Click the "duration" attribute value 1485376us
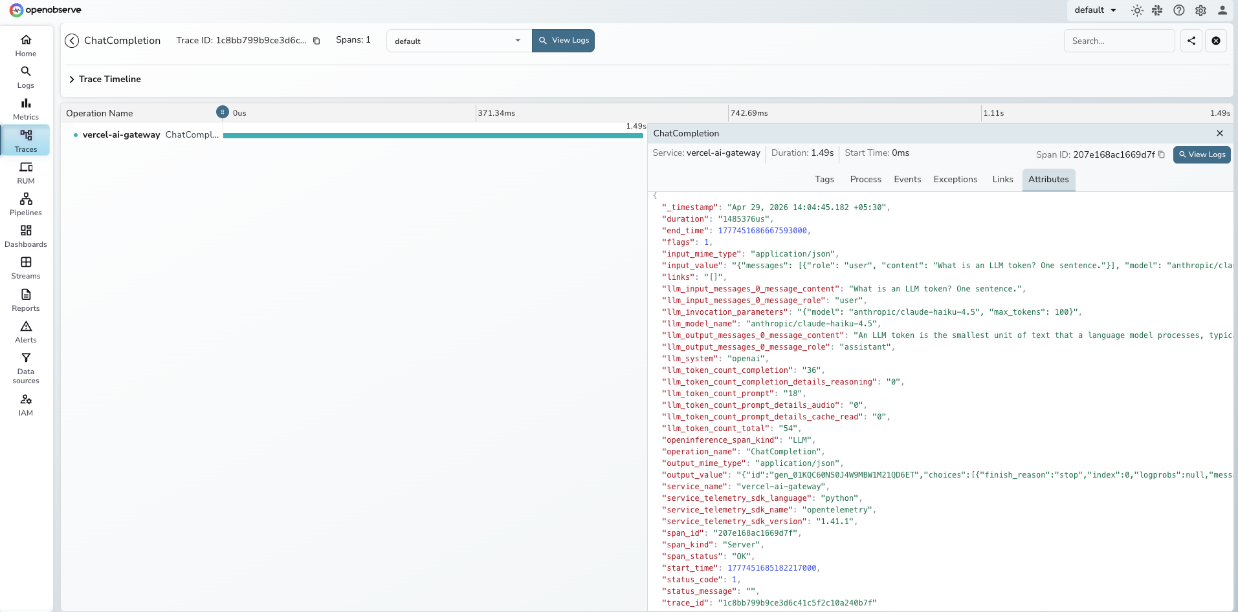This screenshot has width=1238, height=612. tap(744, 219)
